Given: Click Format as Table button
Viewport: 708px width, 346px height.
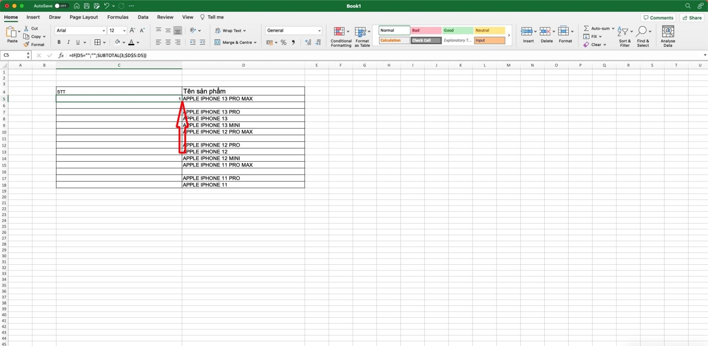Looking at the screenshot, I should coord(362,36).
